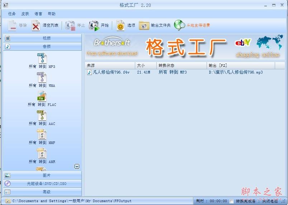Sort by the 转换状态 column header
Image resolution: width=288 pixels, height=205 pixels.
pyautogui.click(x=181, y=65)
